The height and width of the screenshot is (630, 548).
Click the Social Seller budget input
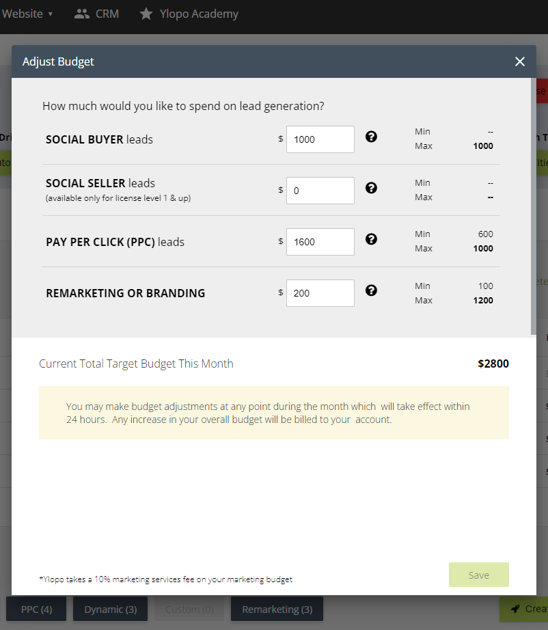(x=320, y=191)
